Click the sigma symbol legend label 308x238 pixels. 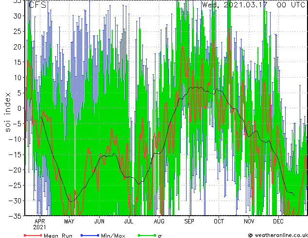tap(160, 236)
